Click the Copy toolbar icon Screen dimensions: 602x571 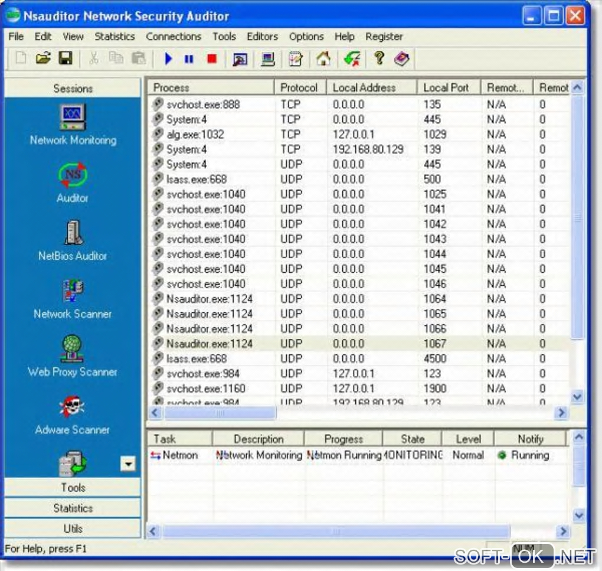tap(116, 58)
